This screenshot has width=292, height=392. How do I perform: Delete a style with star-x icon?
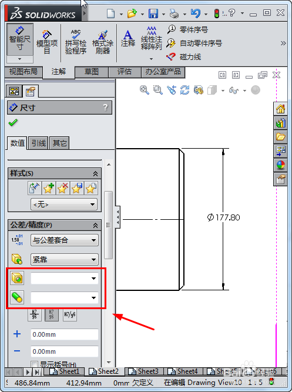point(62,188)
